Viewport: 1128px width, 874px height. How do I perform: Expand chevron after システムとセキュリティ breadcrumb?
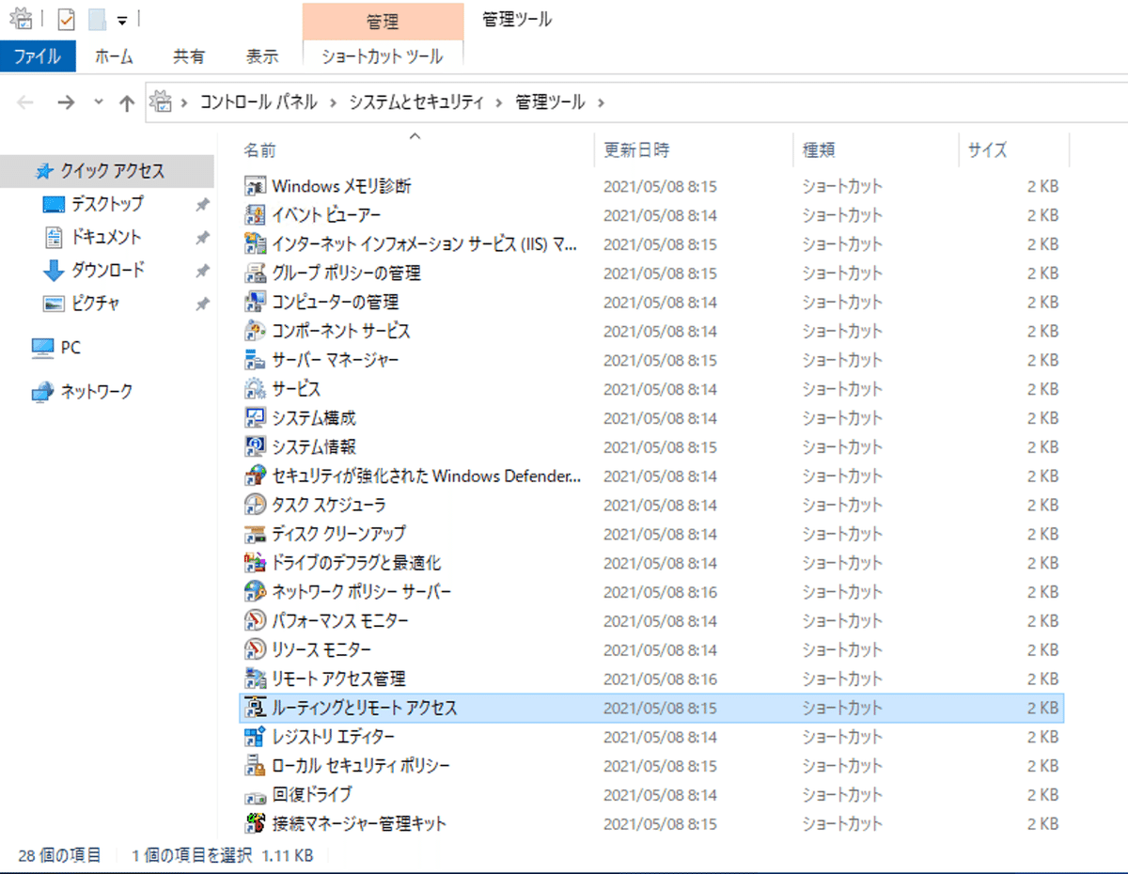click(499, 102)
